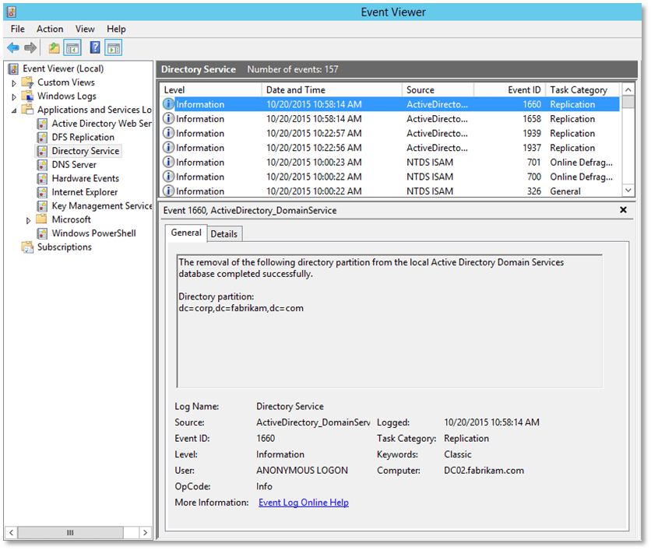The width and height of the screenshot is (651, 550).
Task: Expand the Microsoft folder node
Action: tap(29, 220)
